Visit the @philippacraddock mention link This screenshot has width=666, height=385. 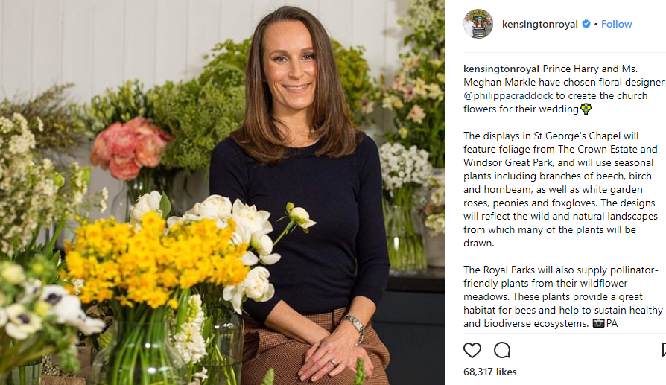pyautogui.click(x=508, y=95)
